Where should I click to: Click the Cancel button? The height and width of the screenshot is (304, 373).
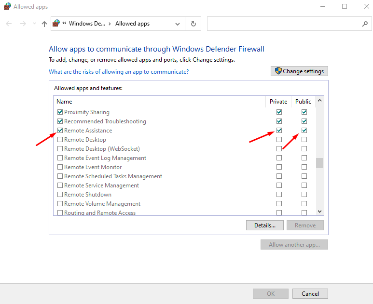[310, 294]
